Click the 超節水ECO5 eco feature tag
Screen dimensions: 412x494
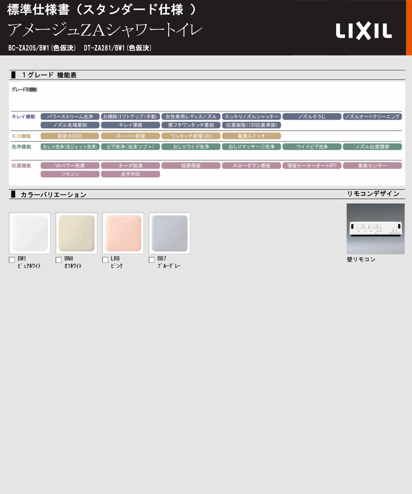coord(70,136)
